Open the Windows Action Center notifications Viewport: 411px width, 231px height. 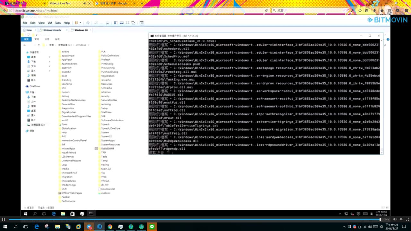(404, 227)
